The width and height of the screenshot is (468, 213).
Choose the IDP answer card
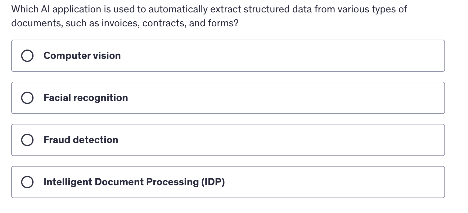click(x=228, y=182)
